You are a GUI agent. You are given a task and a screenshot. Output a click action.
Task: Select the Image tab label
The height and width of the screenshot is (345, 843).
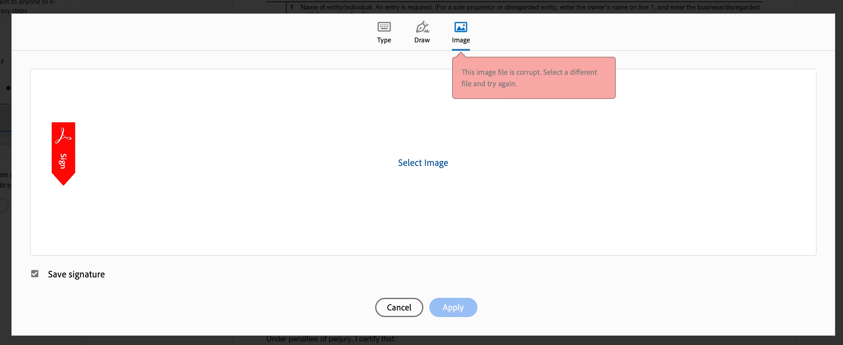pyautogui.click(x=461, y=40)
